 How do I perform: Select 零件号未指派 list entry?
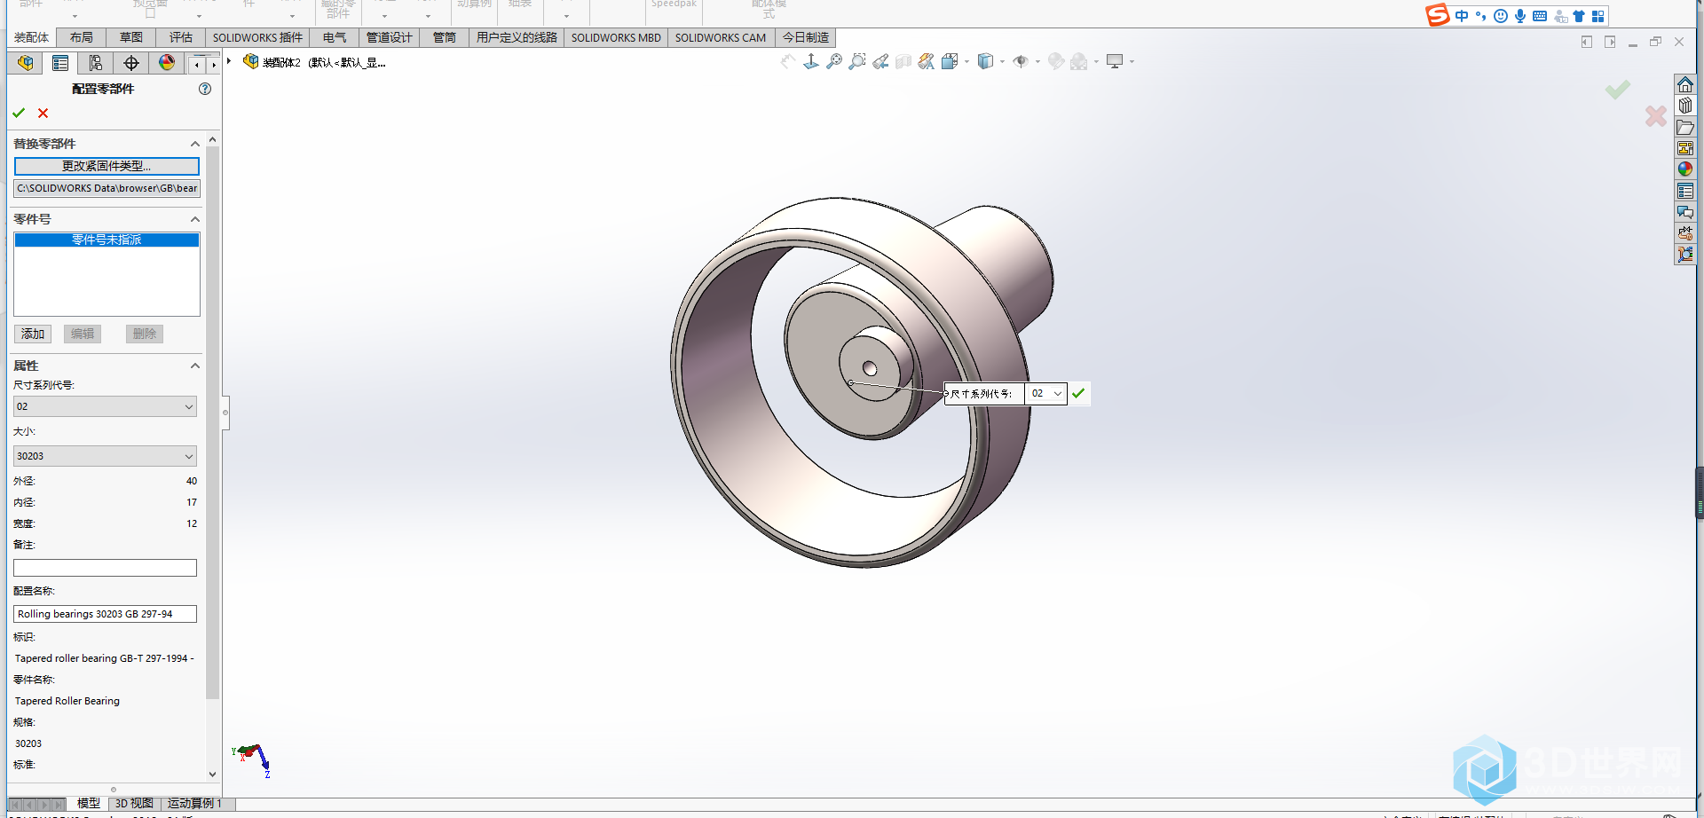106,240
